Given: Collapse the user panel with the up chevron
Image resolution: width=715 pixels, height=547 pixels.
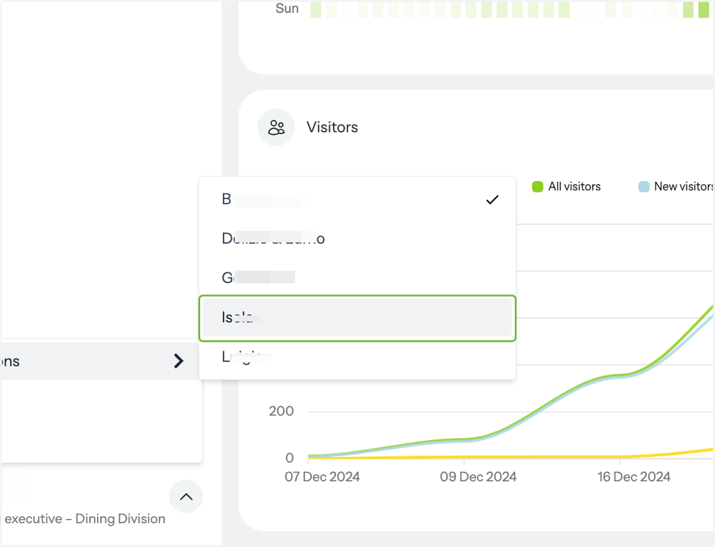Looking at the screenshot, I should [186, 496].
